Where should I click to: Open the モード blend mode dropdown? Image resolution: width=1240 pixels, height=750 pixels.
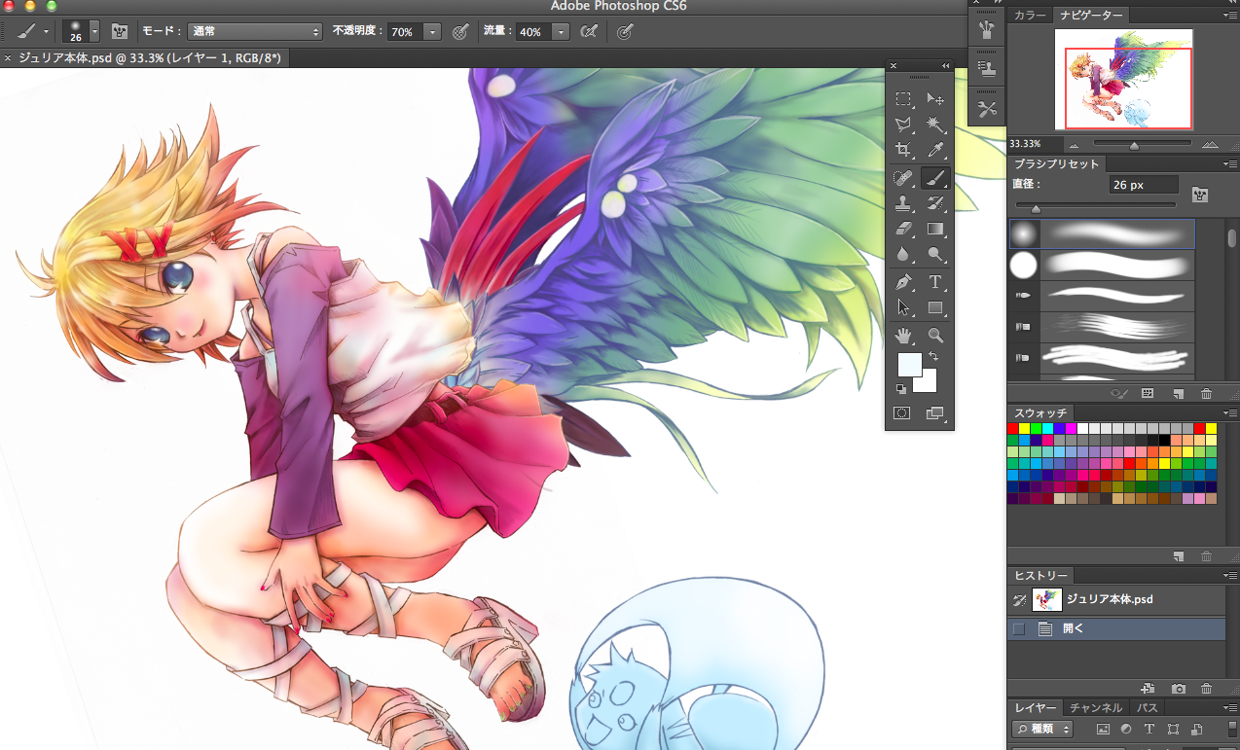click(255, 32)
